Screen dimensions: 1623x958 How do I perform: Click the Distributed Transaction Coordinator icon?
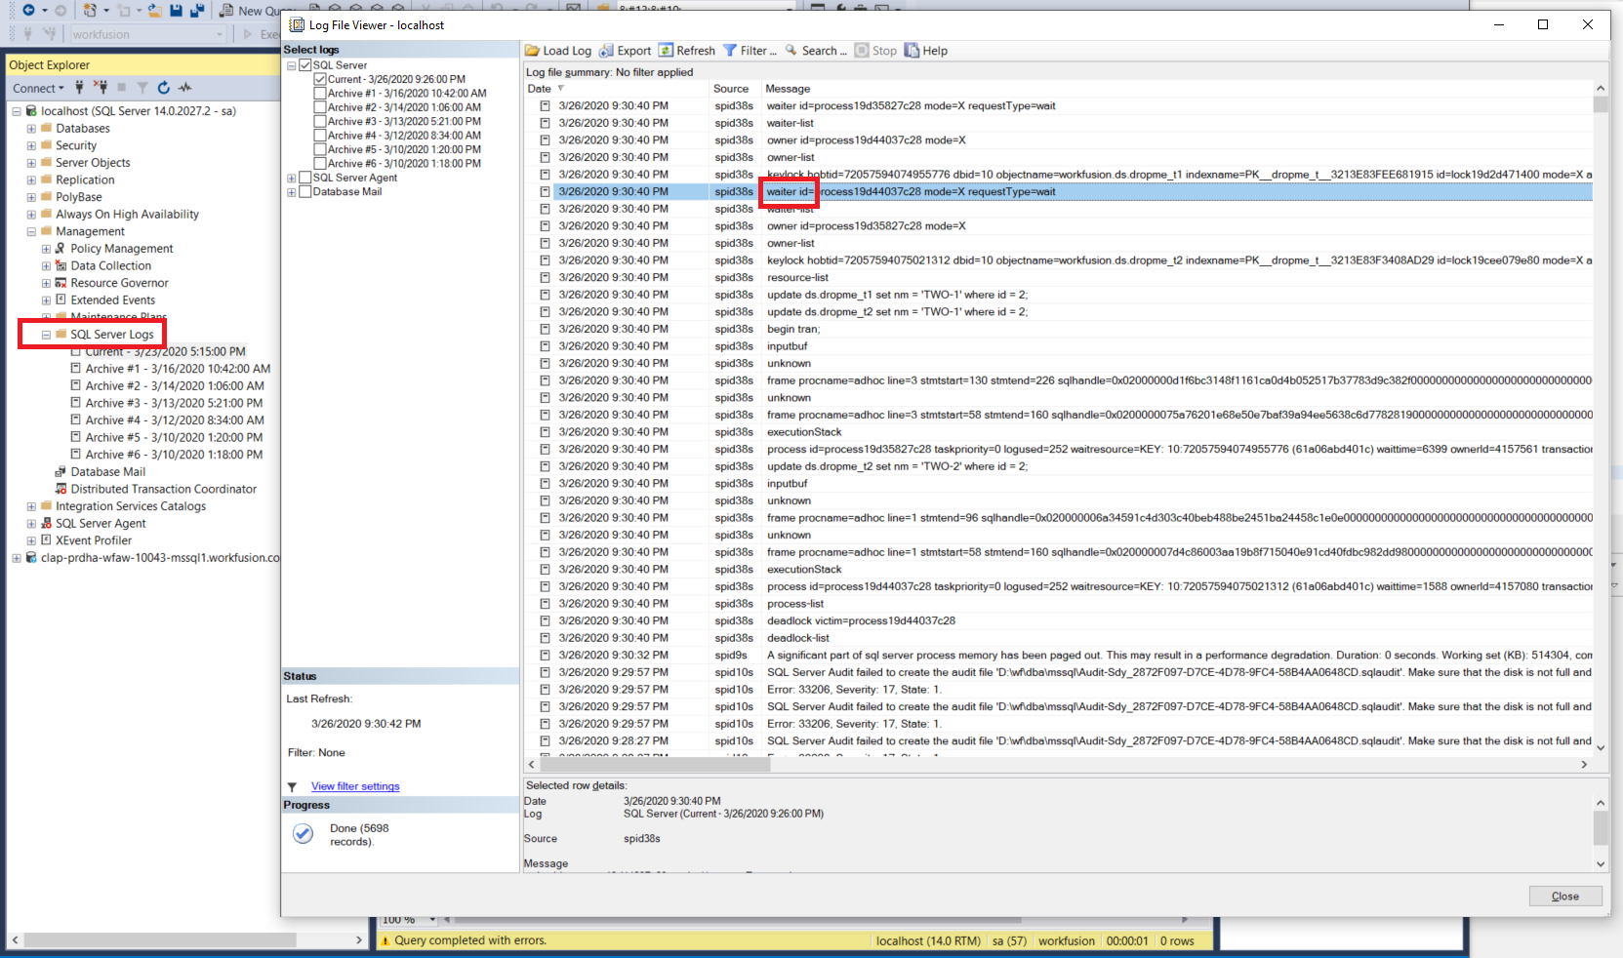(x=61, y=489)
